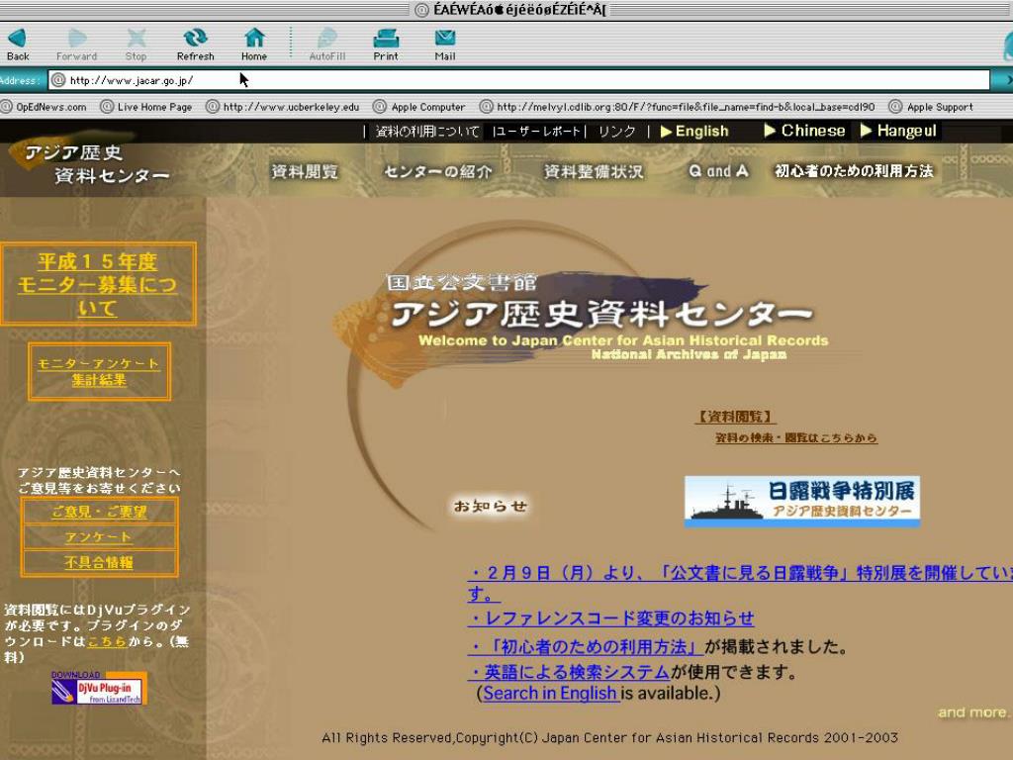The width and height of the screenshot is (1013, 760).
Task: Open the Q and A navigation tab
Action: (x=718, y=171)
